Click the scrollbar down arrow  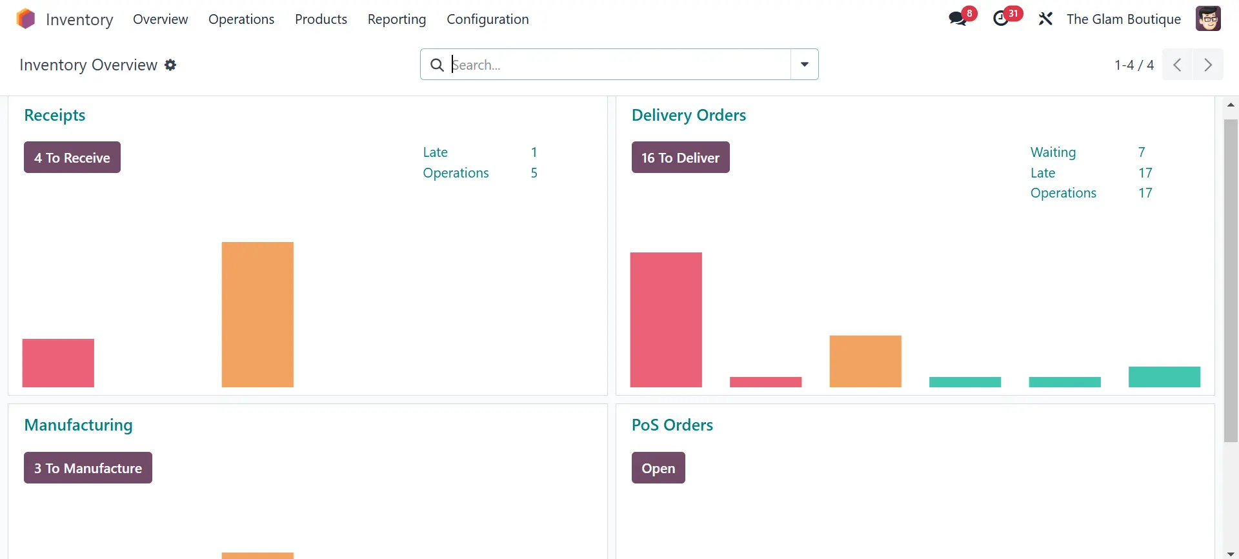(x=1231, y=554)
